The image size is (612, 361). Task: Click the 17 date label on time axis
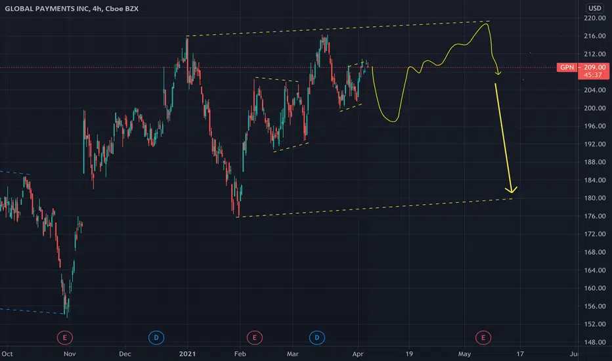tap(520, 354)
